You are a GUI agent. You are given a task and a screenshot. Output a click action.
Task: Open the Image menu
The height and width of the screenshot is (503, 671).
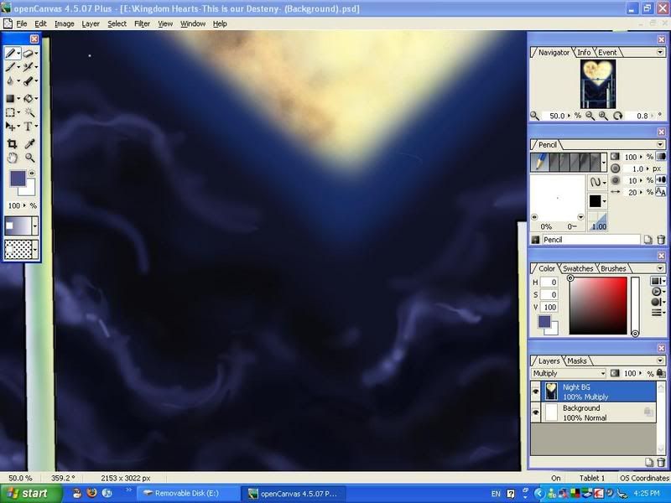(x=65, y=24)
